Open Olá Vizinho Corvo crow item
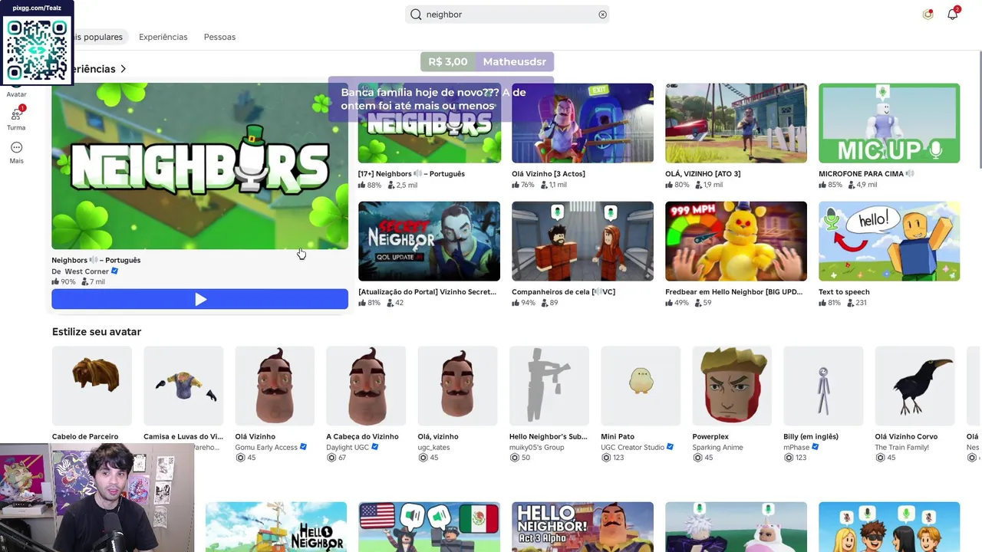 [x=914, y=386]
